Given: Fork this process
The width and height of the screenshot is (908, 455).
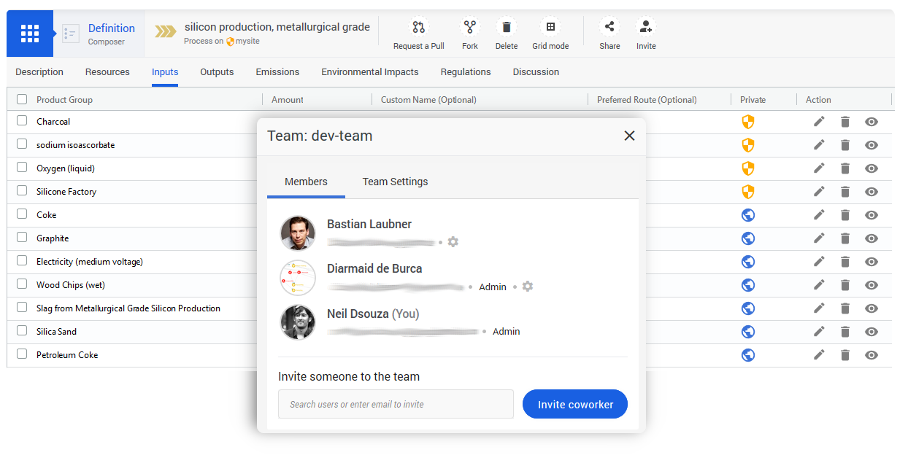Looking at the screenshot, I should coord(469,28).
